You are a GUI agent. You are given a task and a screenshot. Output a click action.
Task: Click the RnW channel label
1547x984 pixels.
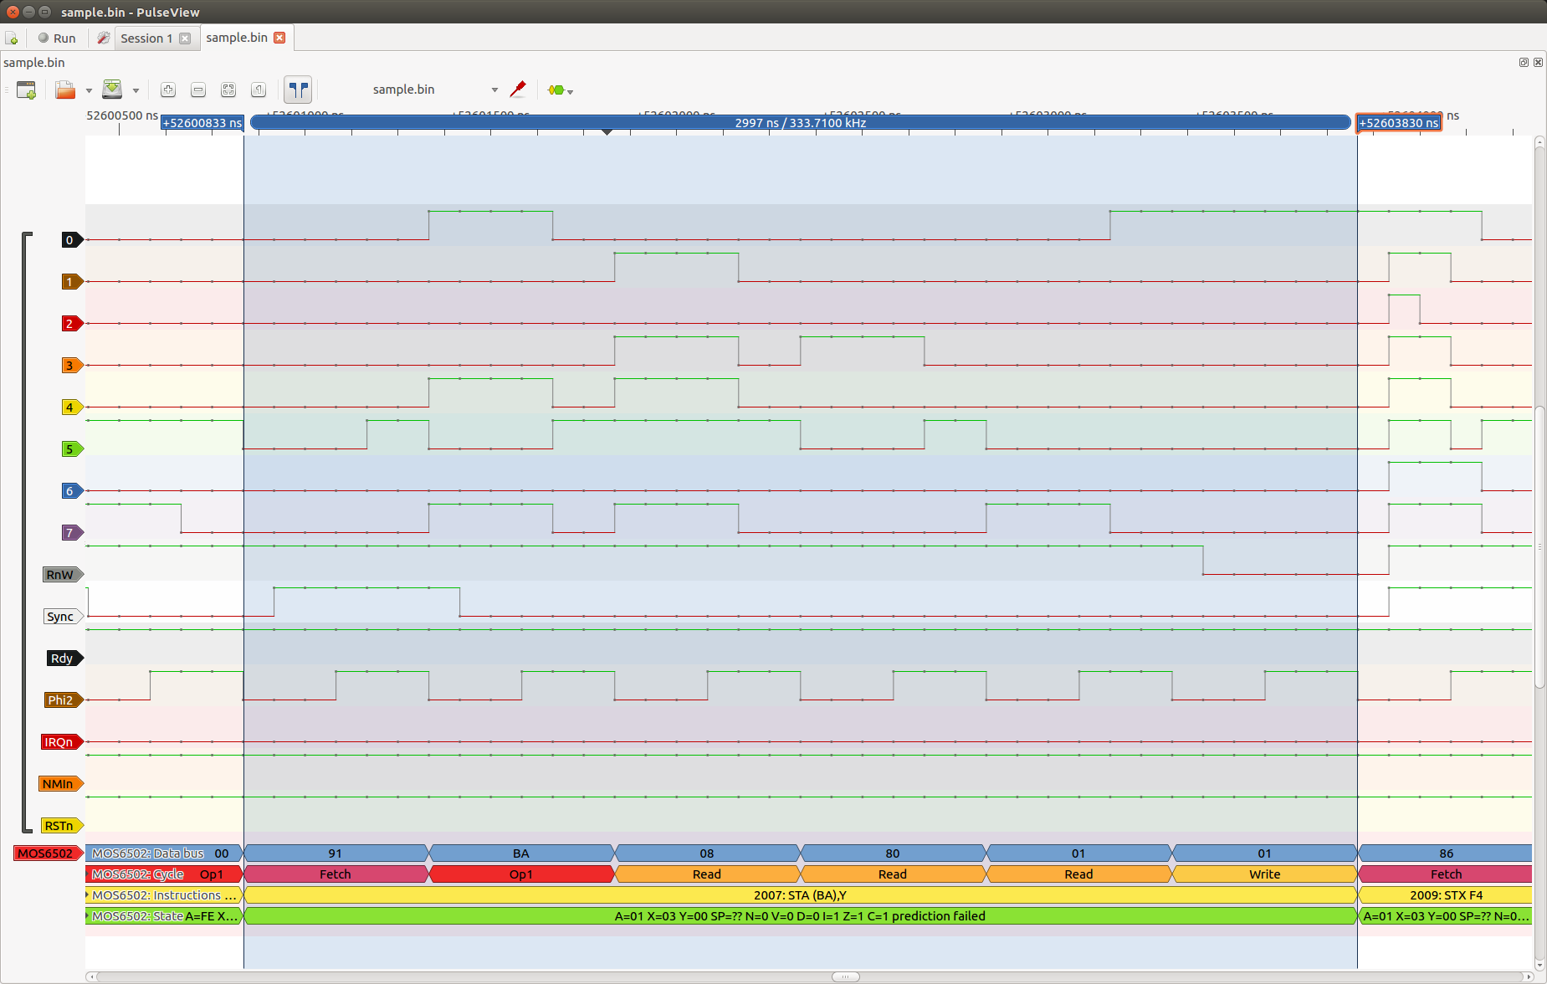click(60, 575)
